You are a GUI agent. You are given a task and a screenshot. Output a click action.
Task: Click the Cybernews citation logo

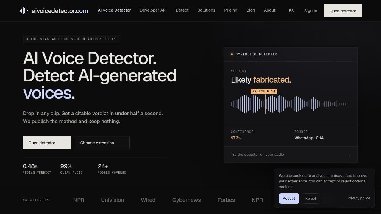(x=187, y=200)
